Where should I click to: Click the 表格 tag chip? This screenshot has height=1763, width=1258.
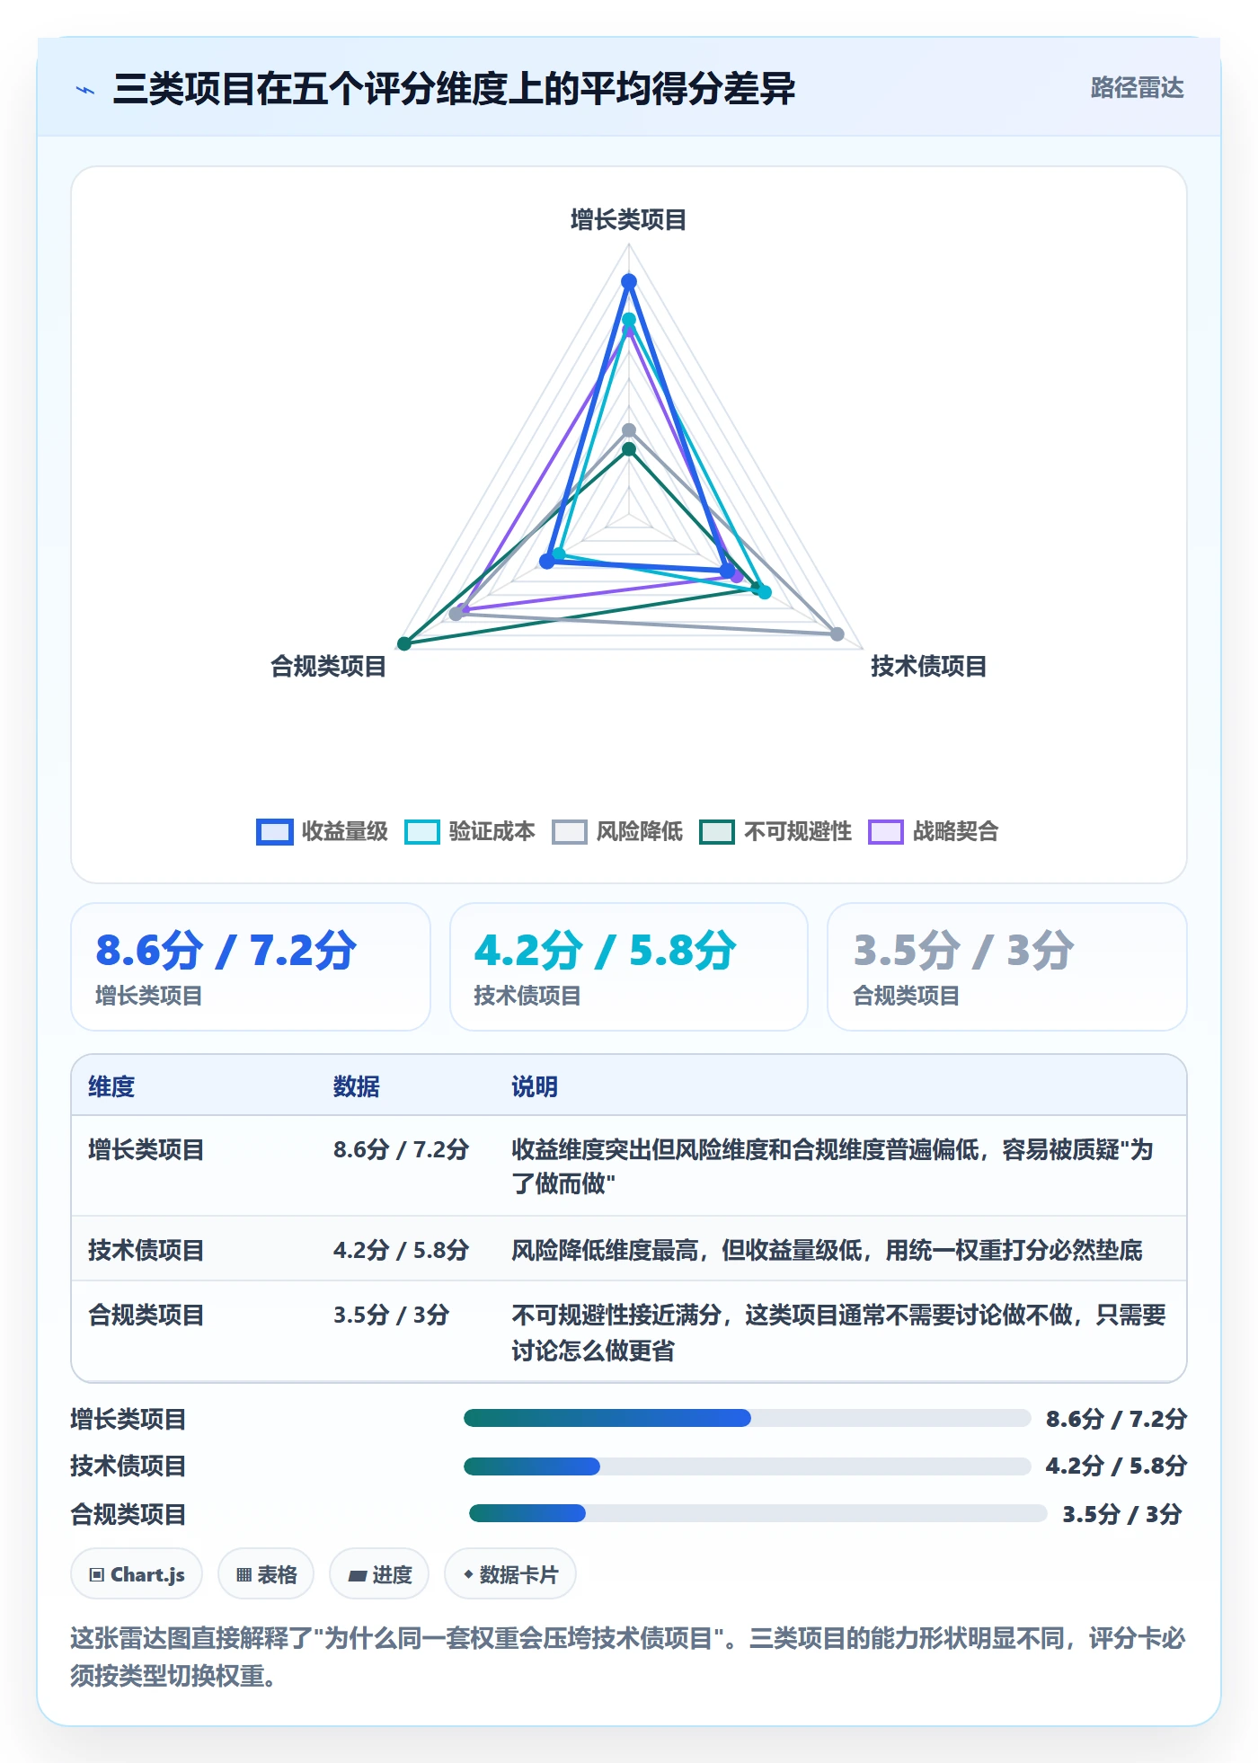coord(266,1574)
